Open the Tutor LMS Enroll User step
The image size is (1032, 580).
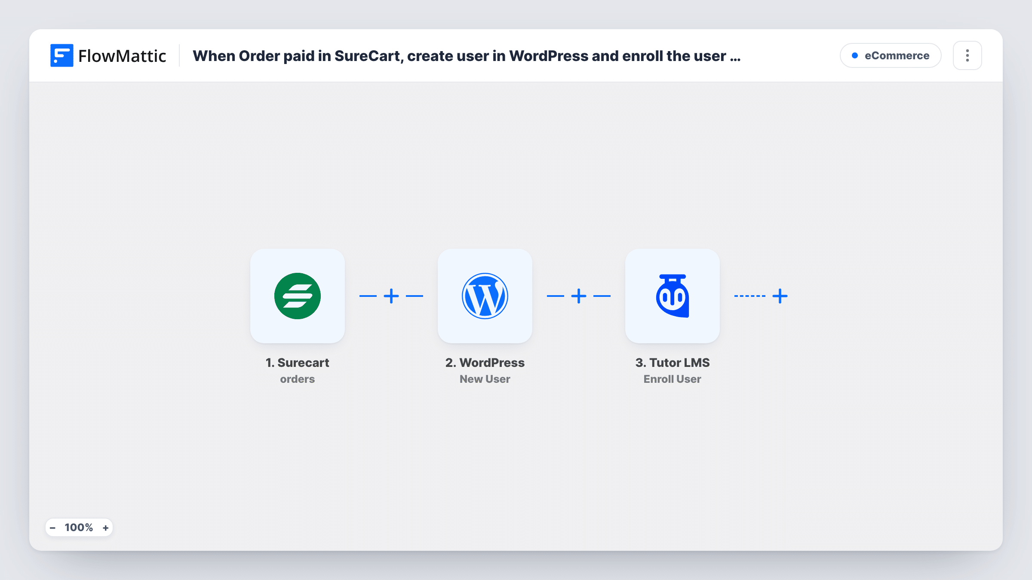(672, 296)
